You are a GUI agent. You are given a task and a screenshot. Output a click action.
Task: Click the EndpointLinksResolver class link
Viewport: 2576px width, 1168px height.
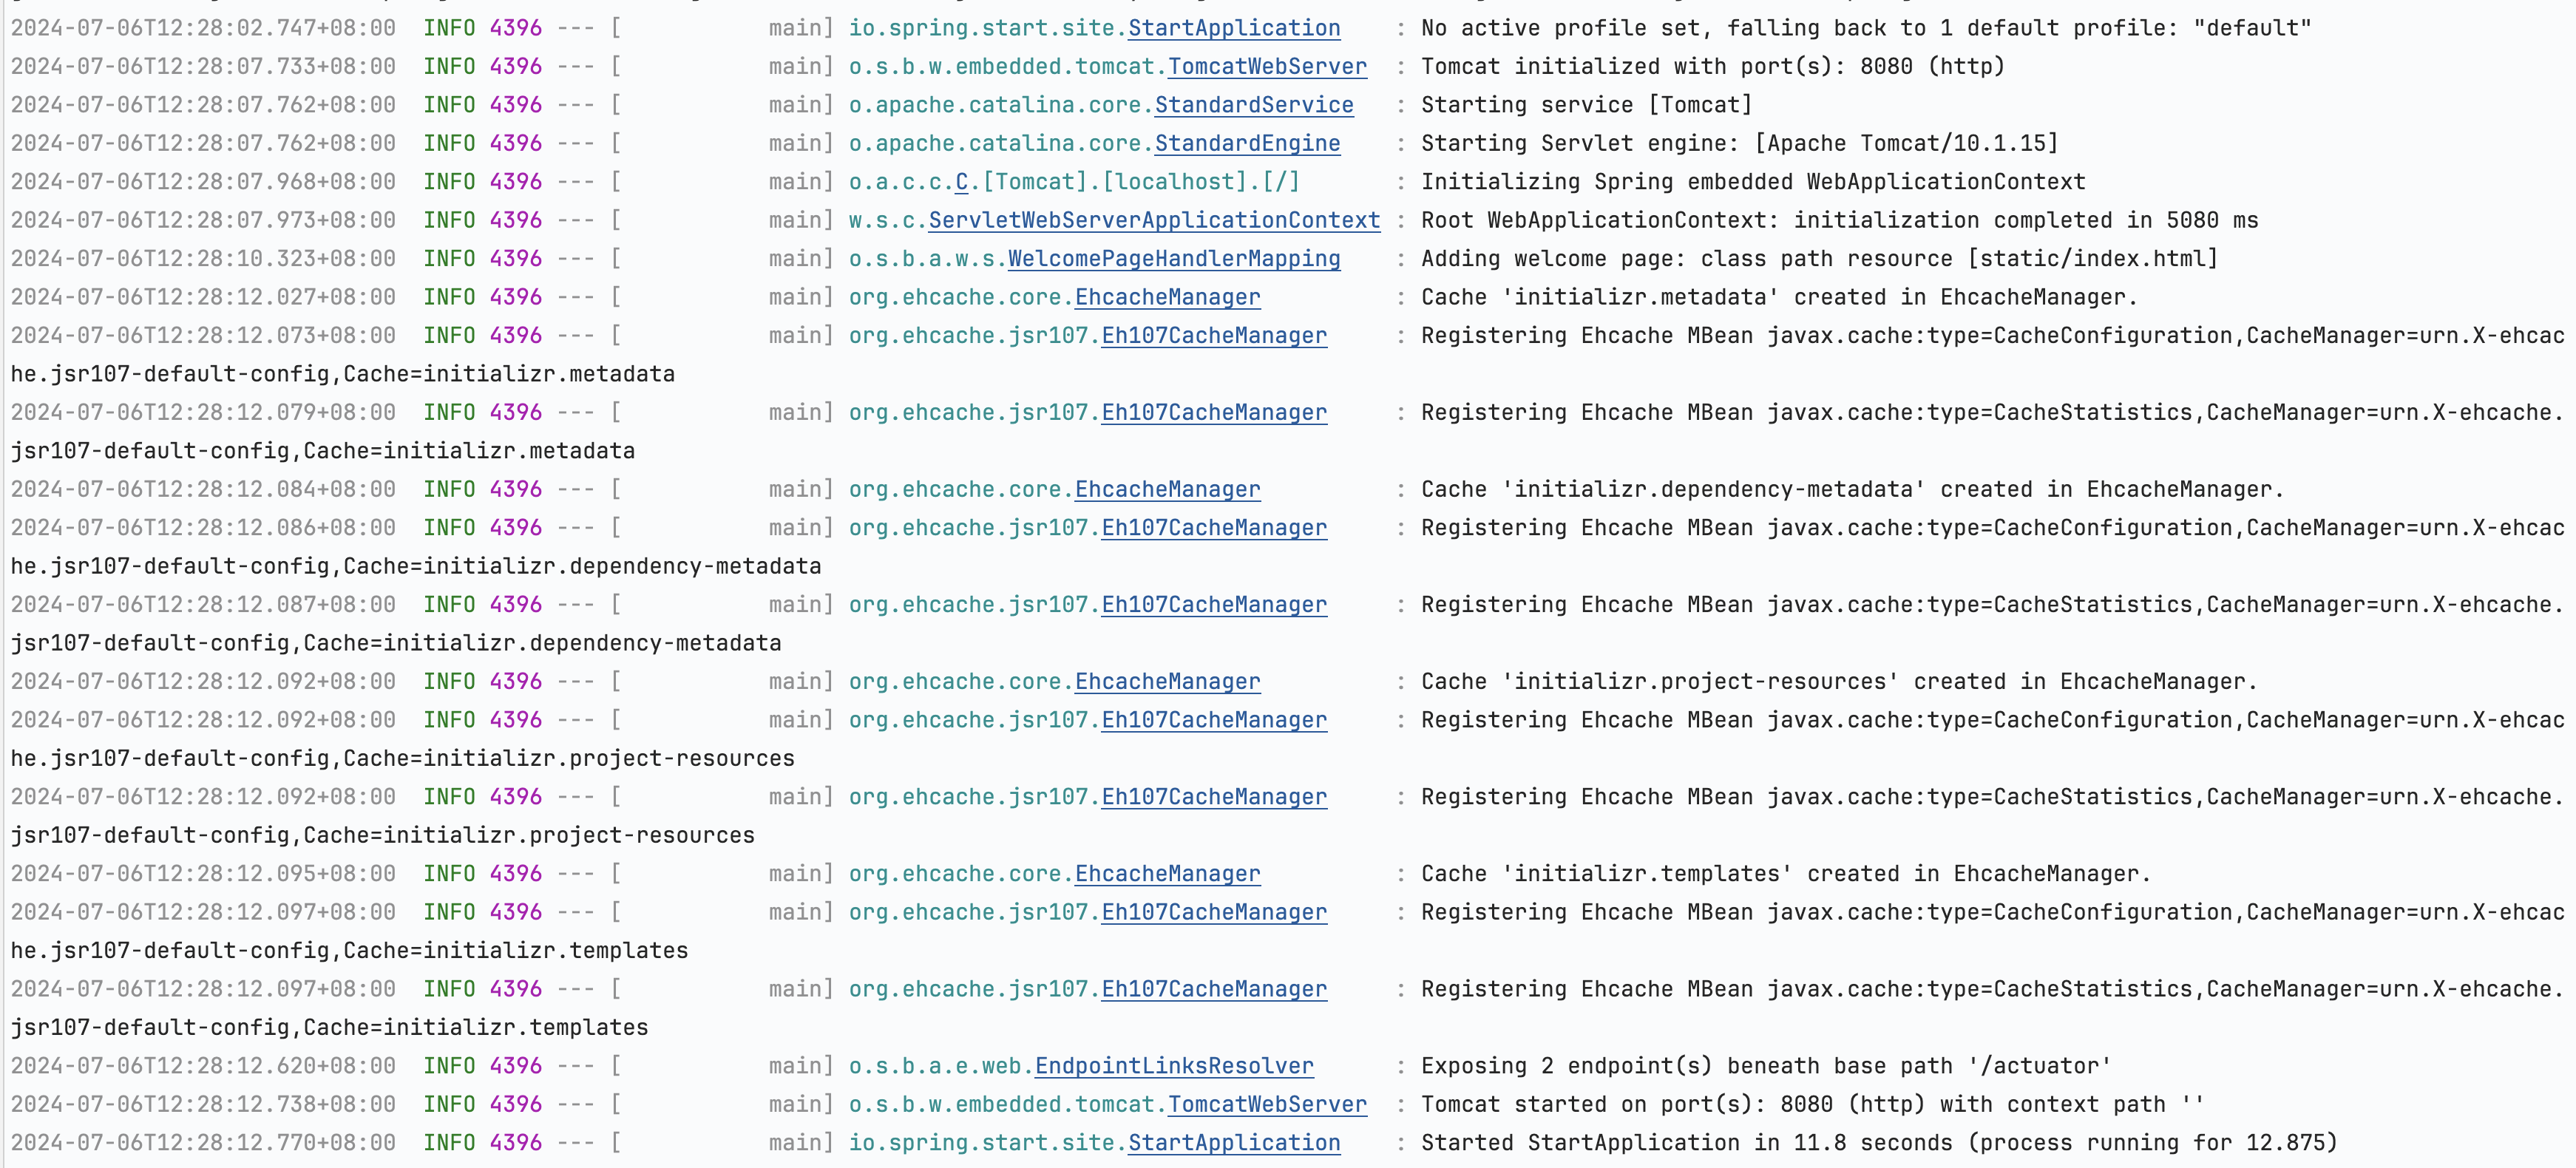coord(1173,1066)
